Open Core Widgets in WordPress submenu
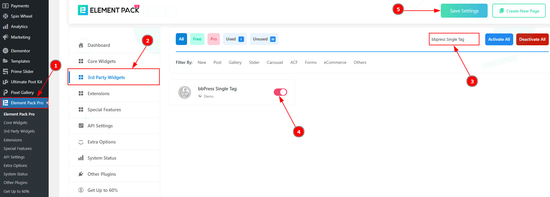 (x=16, y=123)
